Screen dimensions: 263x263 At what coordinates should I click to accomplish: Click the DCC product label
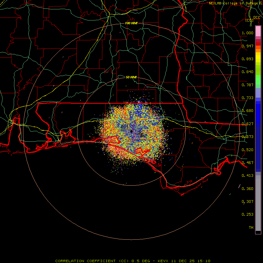257,18
